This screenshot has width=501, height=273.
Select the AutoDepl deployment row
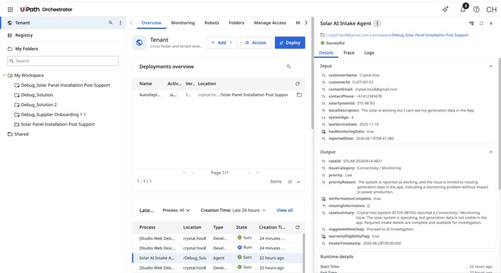(219, 95)
